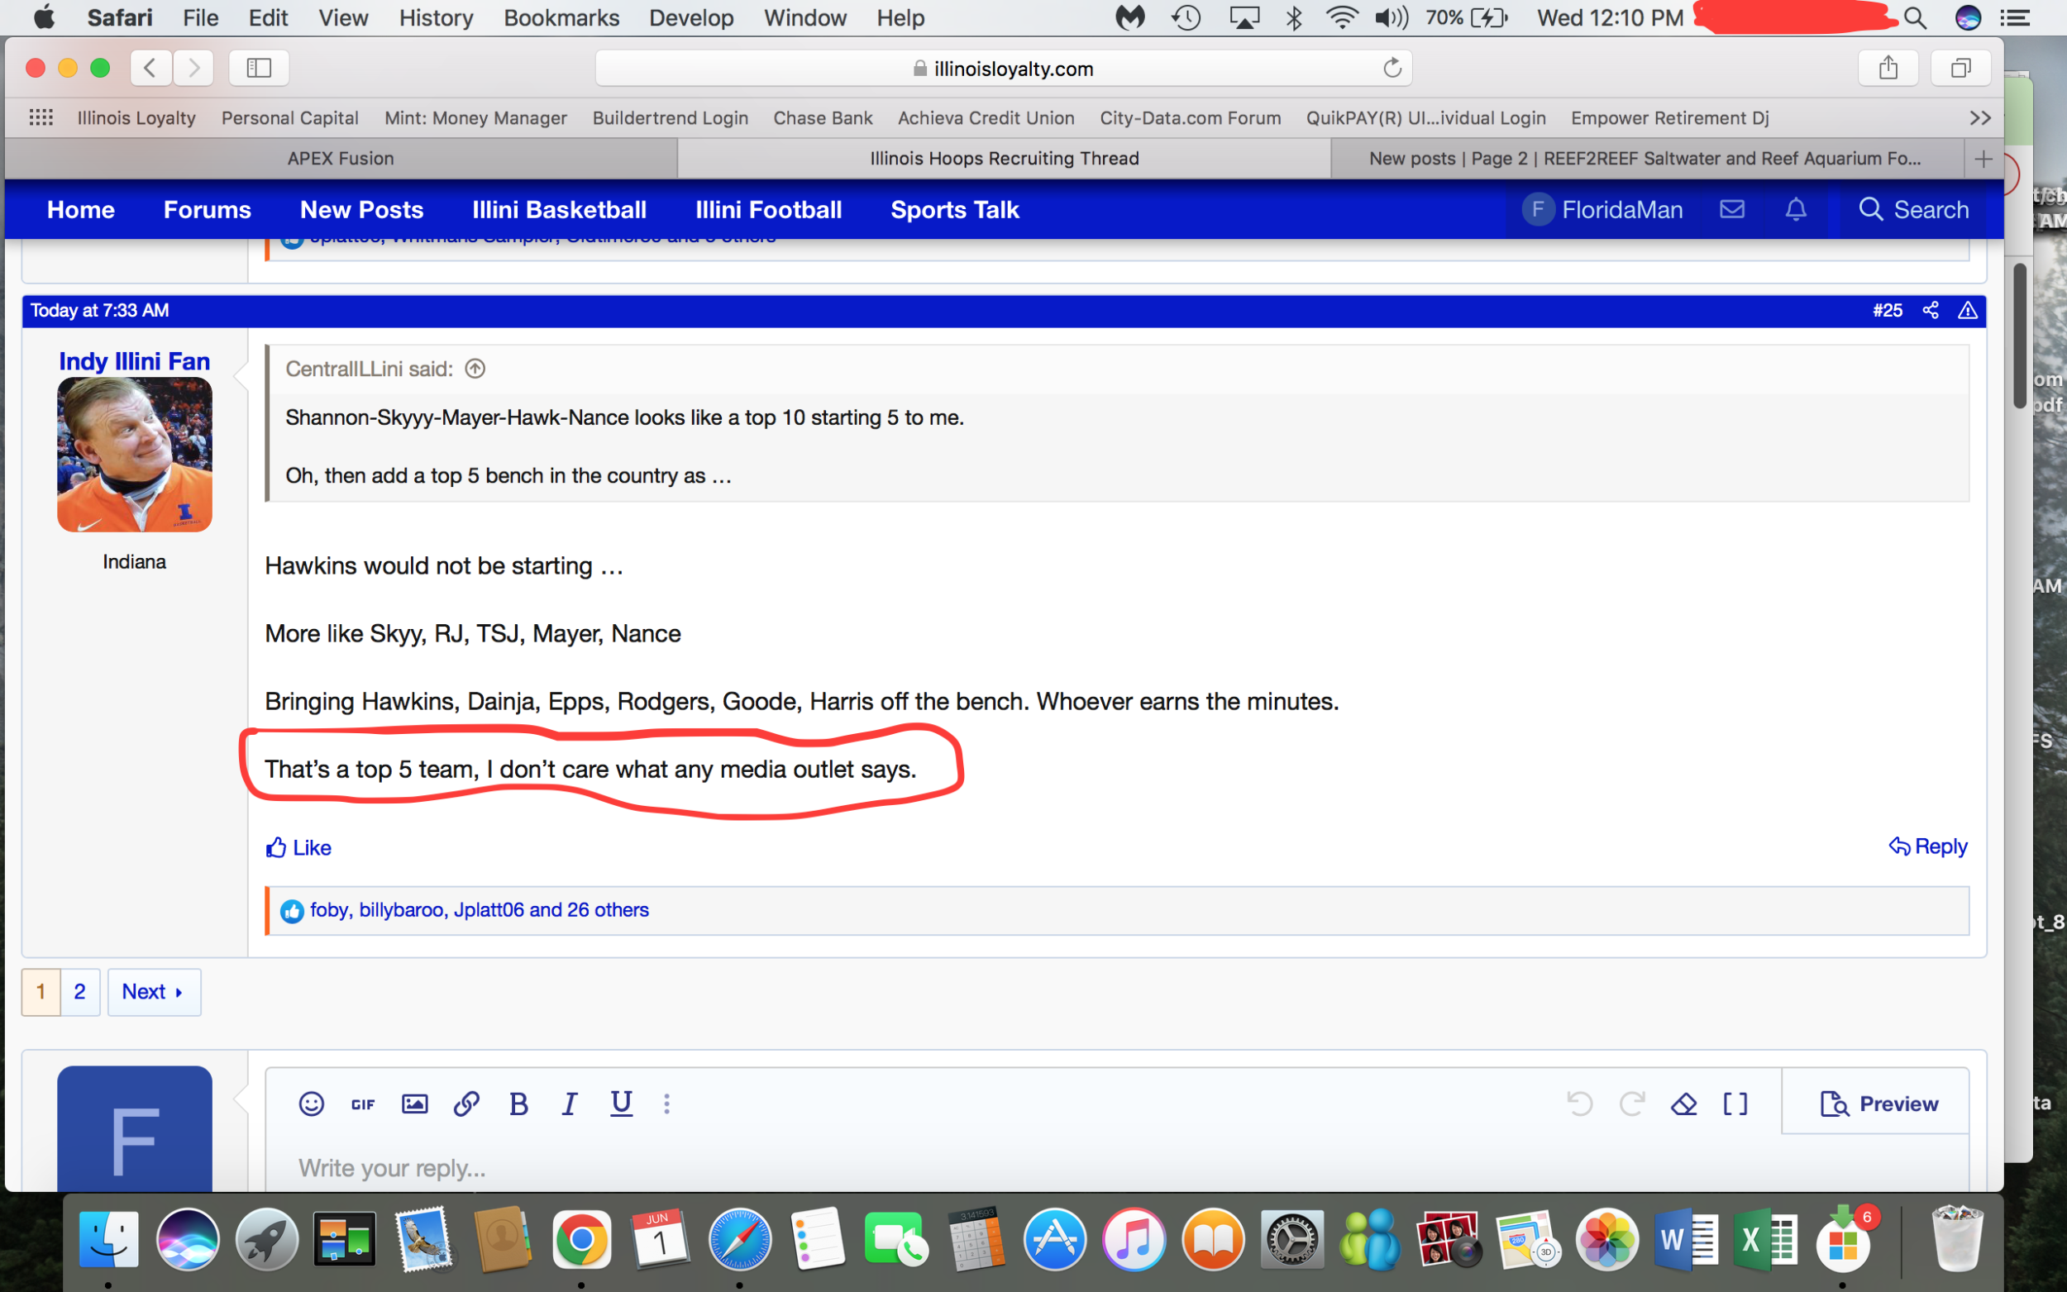The height and width of the screenshot is (1292, 2067).
Task: Switch to the APEX Fusion tab
Action: (340, 158)
